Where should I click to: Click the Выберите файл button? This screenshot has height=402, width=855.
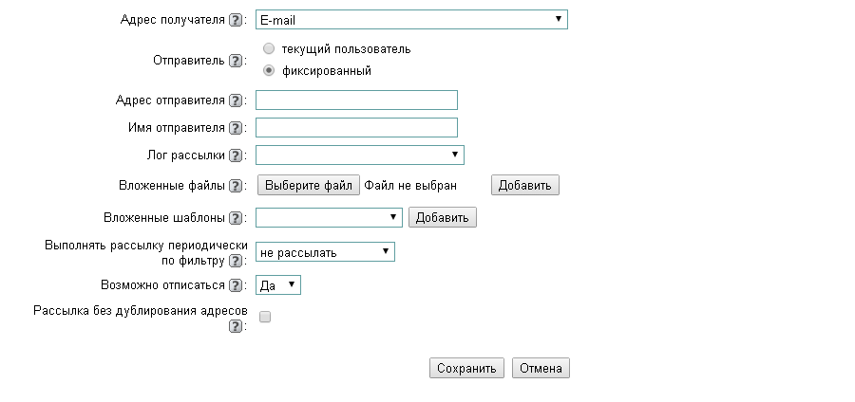click(x=308, y=185)
